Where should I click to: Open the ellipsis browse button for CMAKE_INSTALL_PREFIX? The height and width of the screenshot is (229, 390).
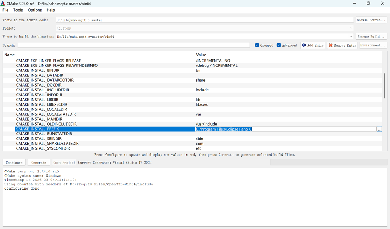(x=379, y=129)
